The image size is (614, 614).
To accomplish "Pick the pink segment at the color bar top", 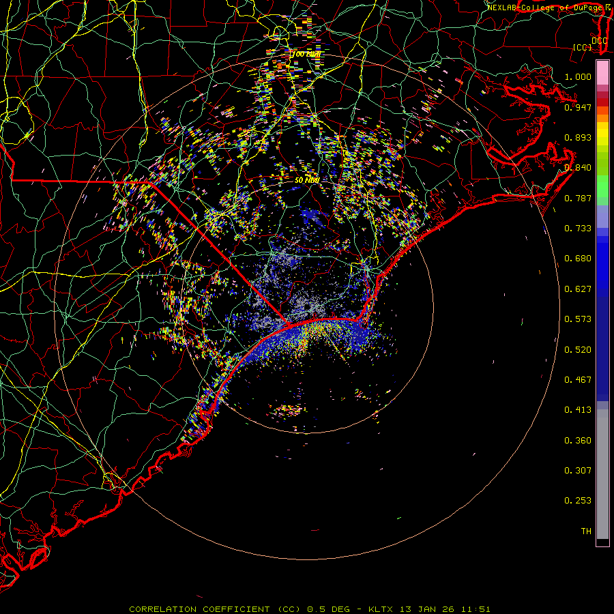I will (602, 72).
